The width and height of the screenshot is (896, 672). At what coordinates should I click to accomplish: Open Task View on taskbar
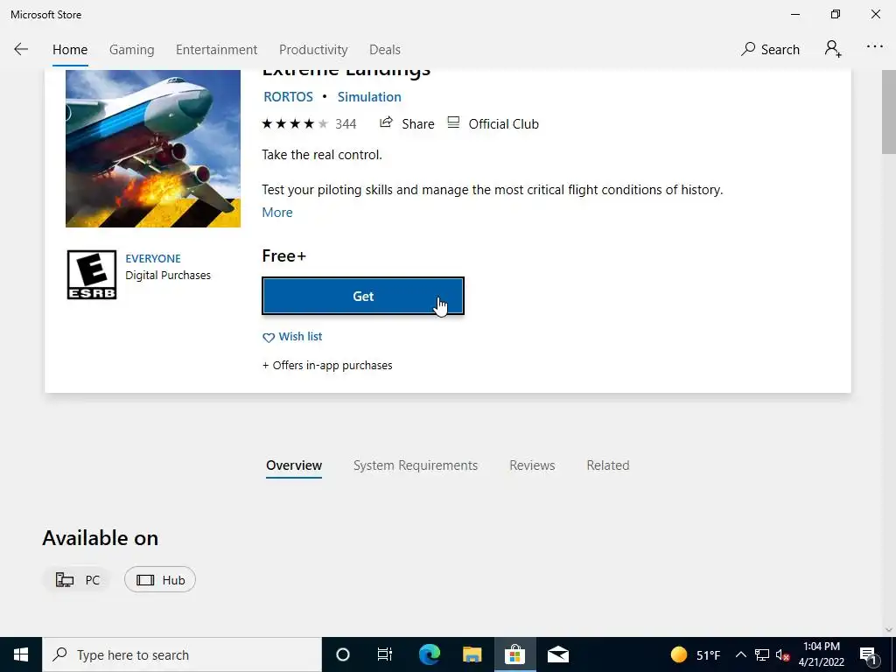click(x=385, y=654)
